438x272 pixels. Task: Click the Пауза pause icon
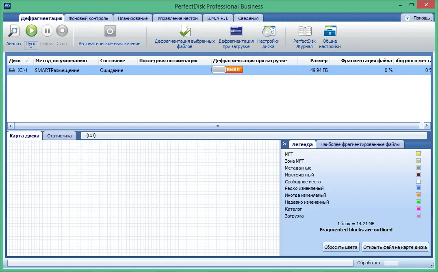point(47,31)
